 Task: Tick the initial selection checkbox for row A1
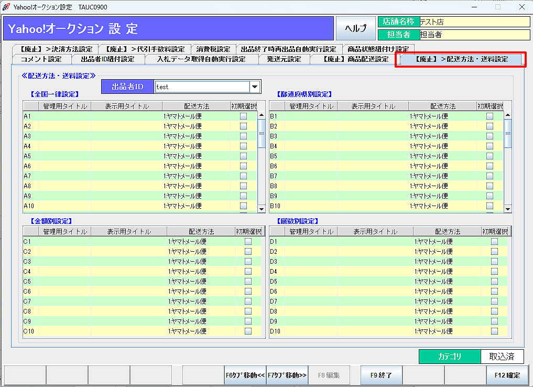[243, 116]
